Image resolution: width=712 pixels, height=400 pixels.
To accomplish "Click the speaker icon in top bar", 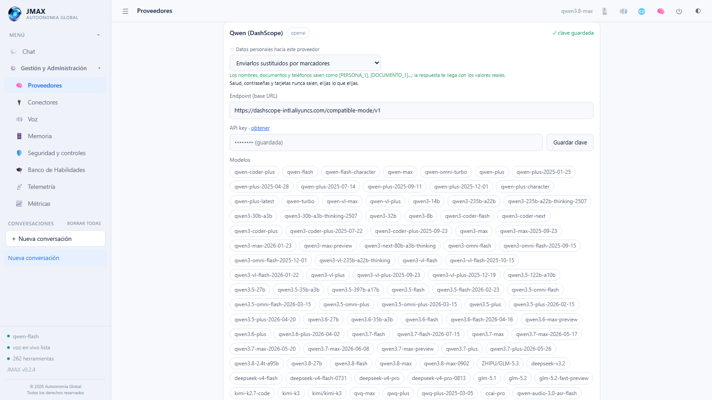I will point(623,11).
